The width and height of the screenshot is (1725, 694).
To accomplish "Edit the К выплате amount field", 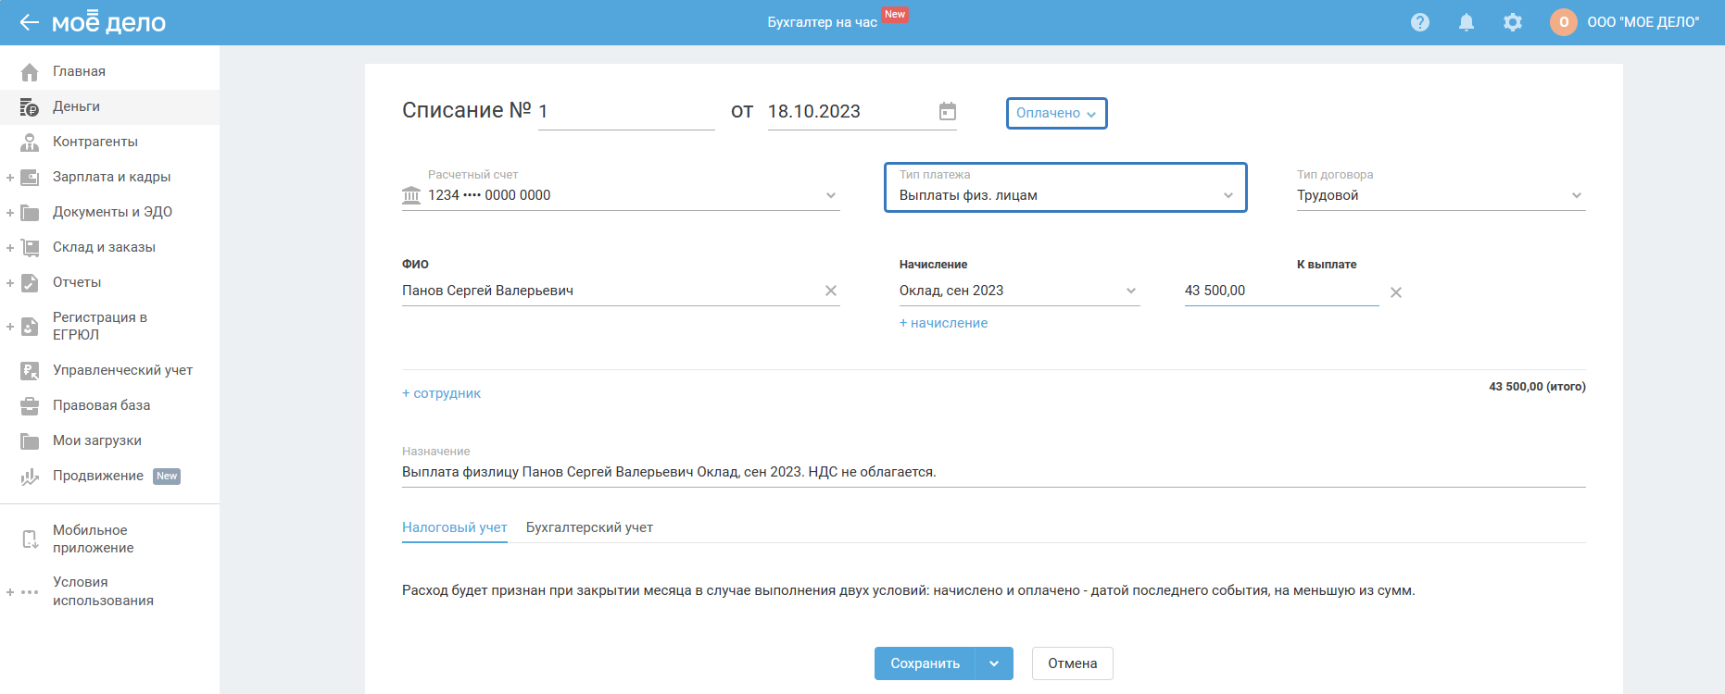I will tap(1282, 291).
